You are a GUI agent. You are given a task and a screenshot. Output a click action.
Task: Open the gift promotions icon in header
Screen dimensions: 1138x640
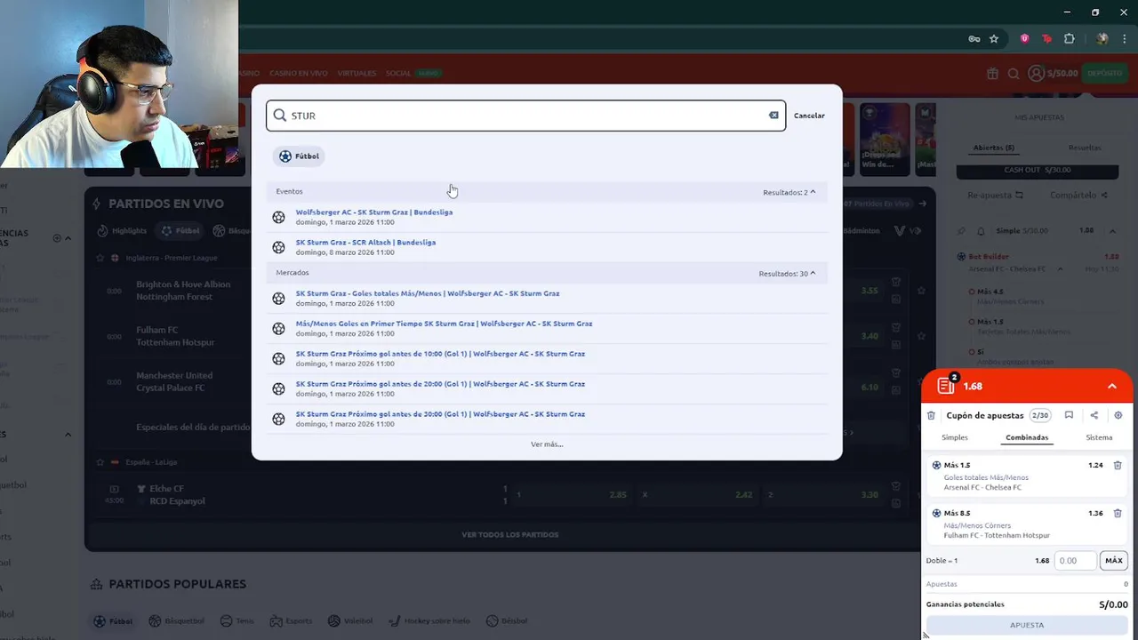click(x=992, y=74)
